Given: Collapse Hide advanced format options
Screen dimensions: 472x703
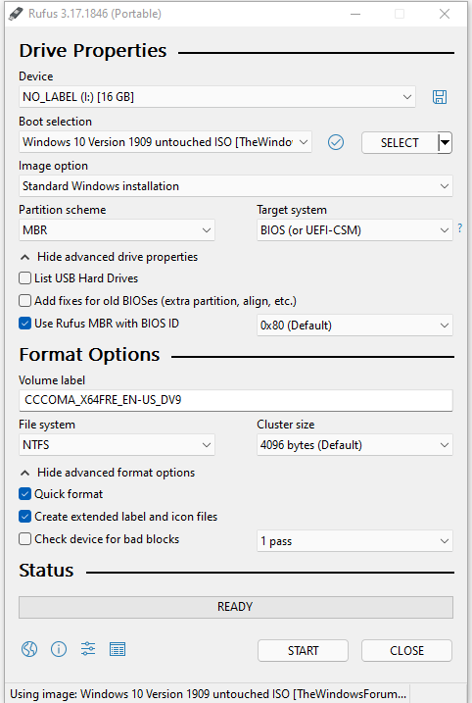Looking at the screenshot, I should [x=108, y=473].
